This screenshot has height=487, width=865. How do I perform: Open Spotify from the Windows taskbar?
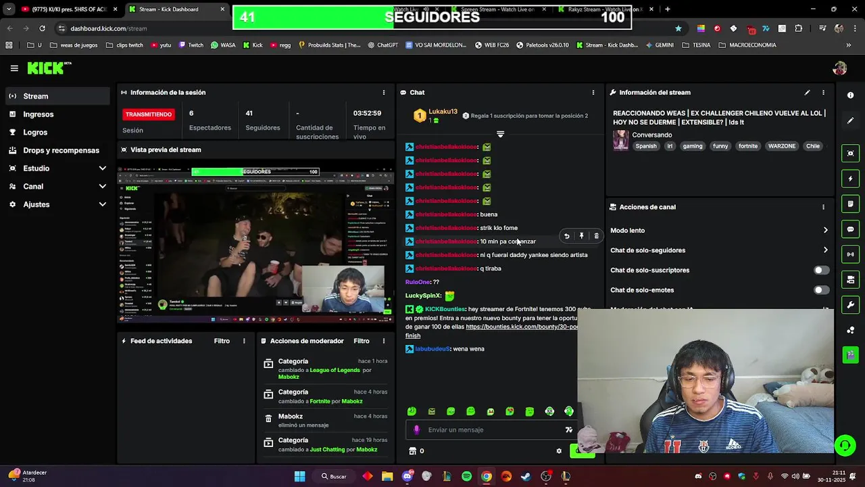click(467, 476)
